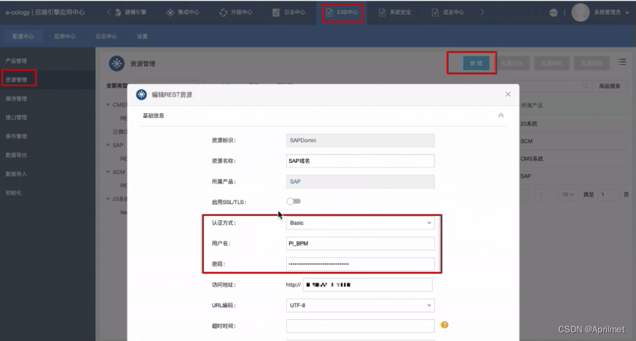Click the 集成中心 snowflake icon
The height and width of the screenshot is (341, 636).
(170, 13)
